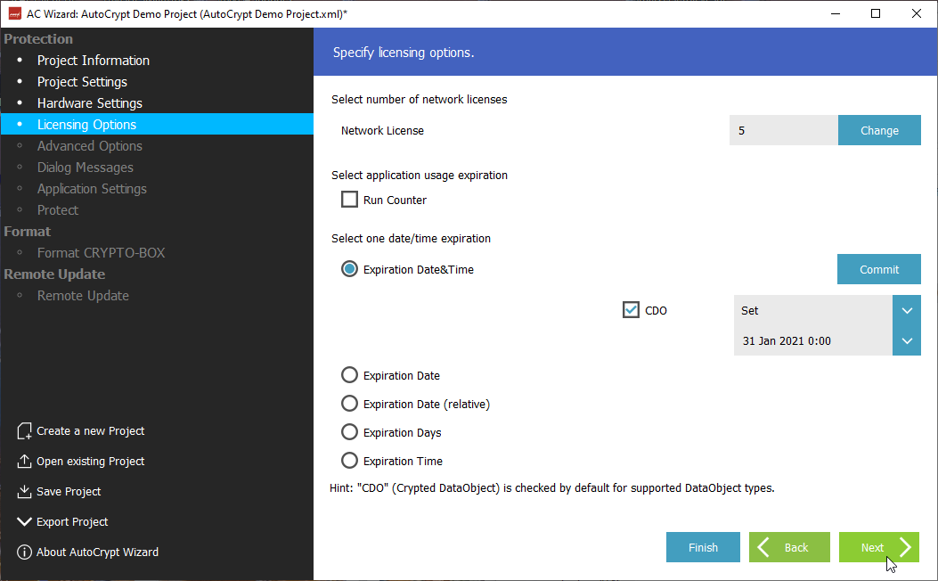This screenshot has height=581, width=938.
Task: Click the Save Project download icon
Action: (x=24, y=492)
